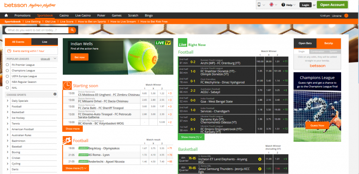Click the Help question mark icon
This screenshot has width=359, height=174.
(x=283, y=5)
